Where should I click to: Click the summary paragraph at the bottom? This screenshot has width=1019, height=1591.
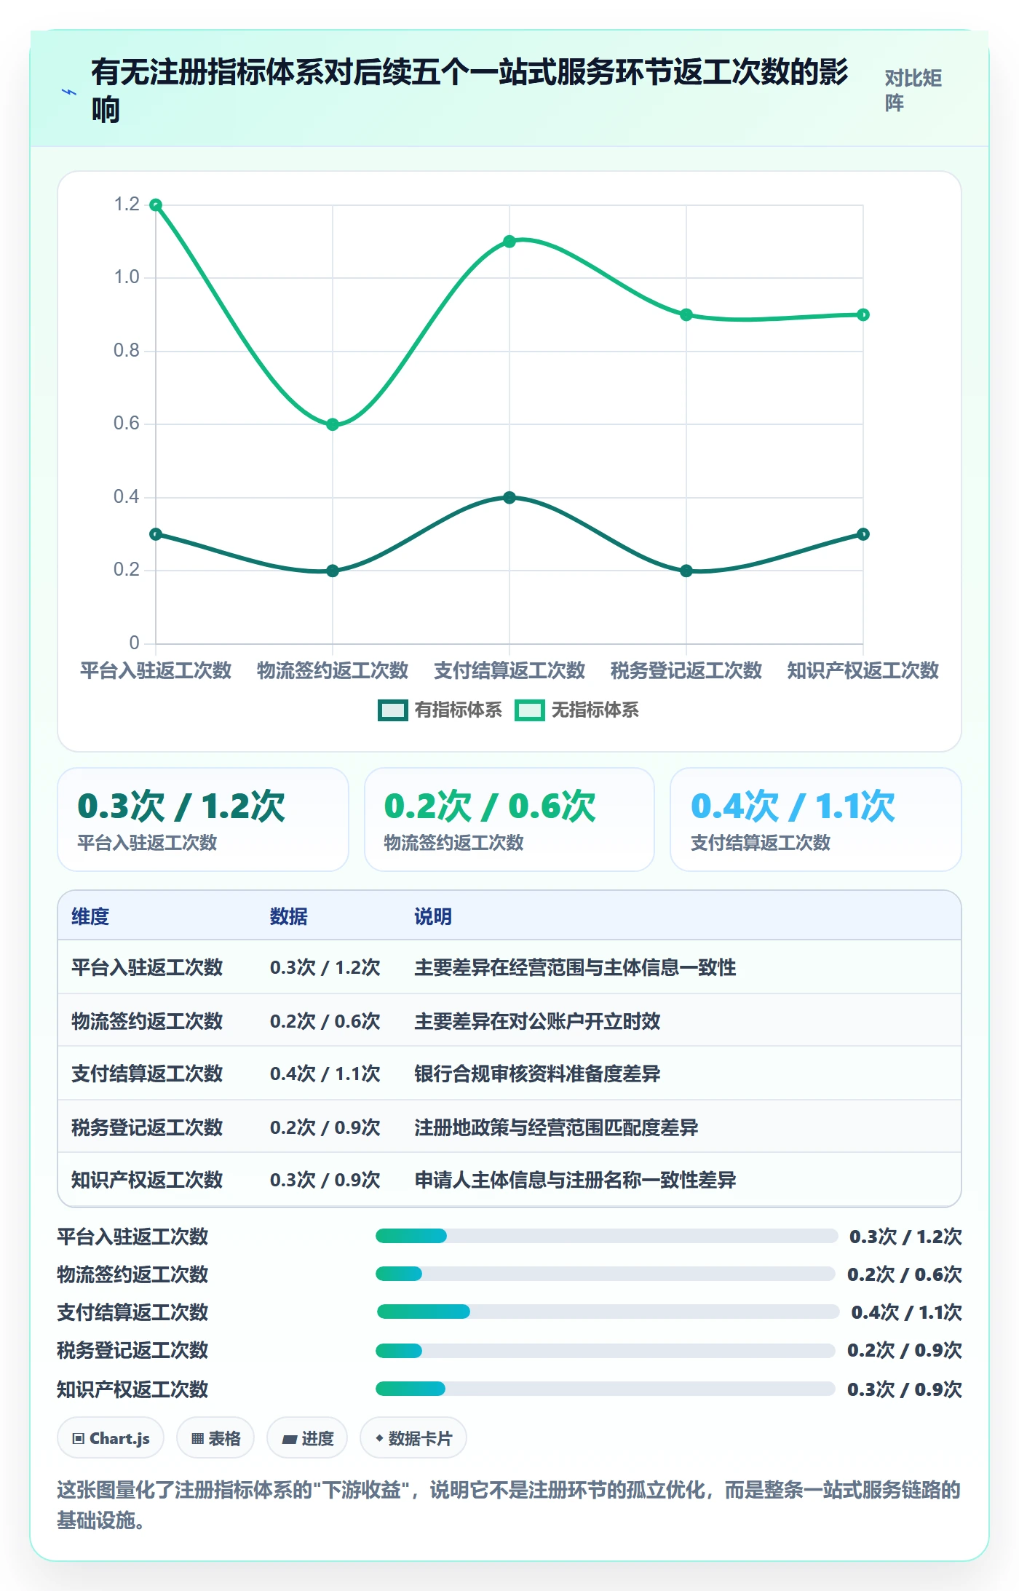tap(509, 1504)
